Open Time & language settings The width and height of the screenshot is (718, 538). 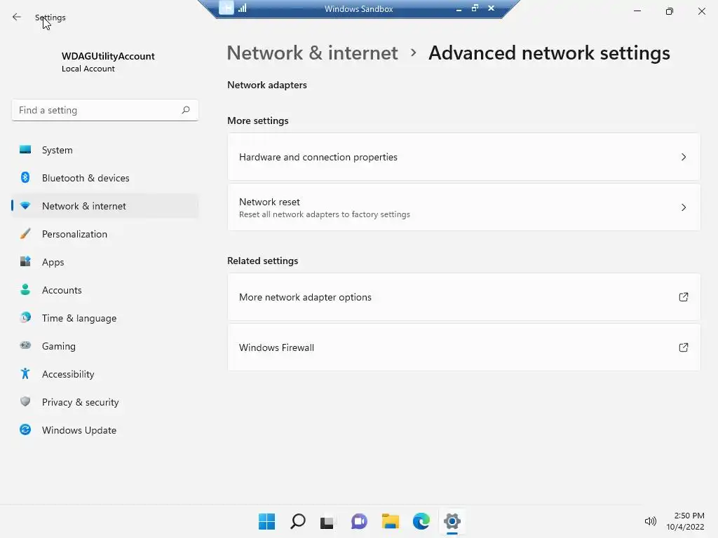tap(79, 318)
